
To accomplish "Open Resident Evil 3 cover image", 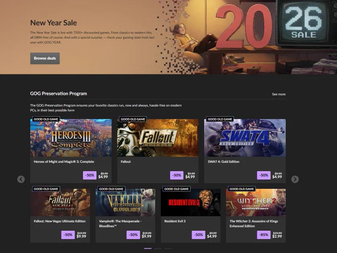I will click(191, 203).
